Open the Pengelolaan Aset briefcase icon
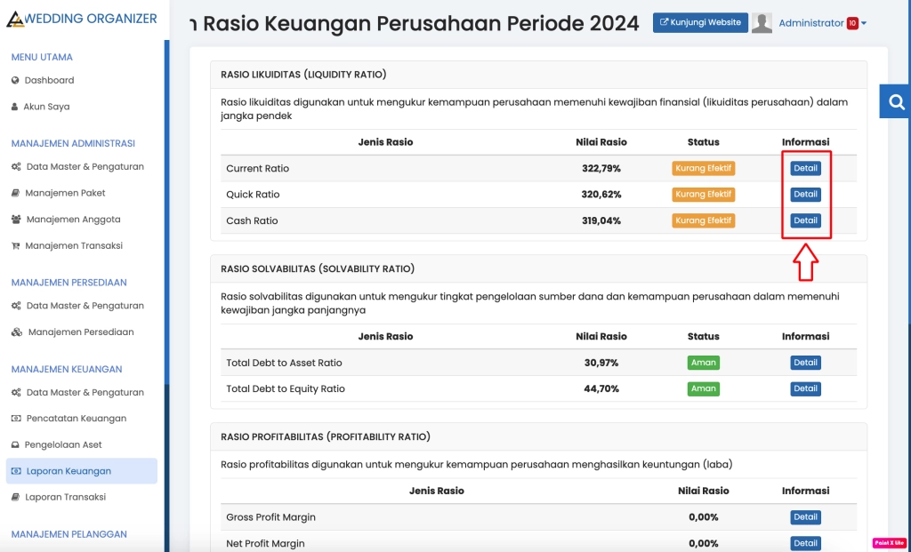The height and width of the screenshot is (552, 911). [15, 444]
